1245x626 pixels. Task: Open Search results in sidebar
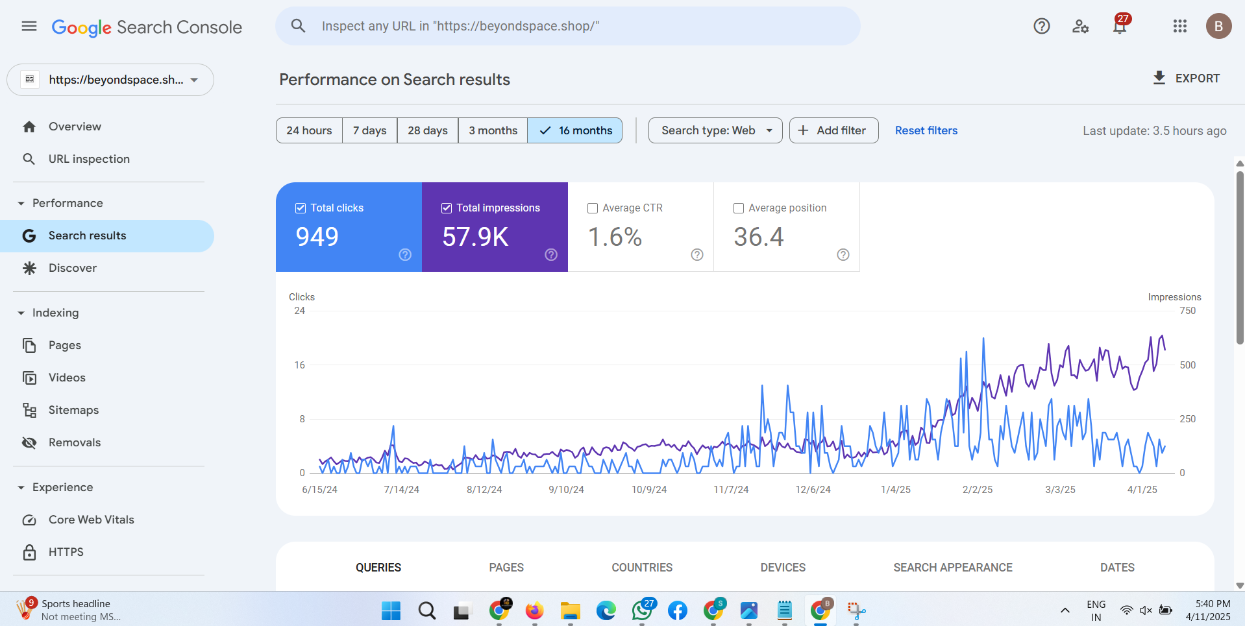click(x=107, y=236)
